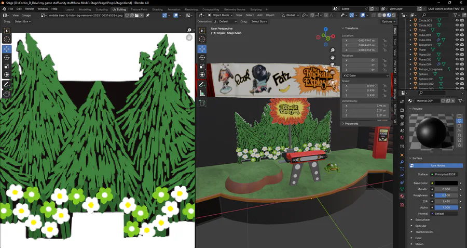Open the Object Data properties tab
This screenshot has width=467, height=248.
tap(402, 189)
